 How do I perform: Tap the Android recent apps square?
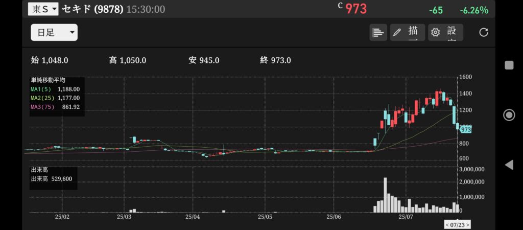509,65
